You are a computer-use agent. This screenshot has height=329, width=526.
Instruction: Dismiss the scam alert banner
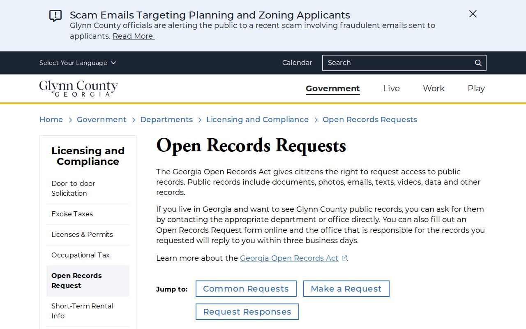[x=473, y=14]
